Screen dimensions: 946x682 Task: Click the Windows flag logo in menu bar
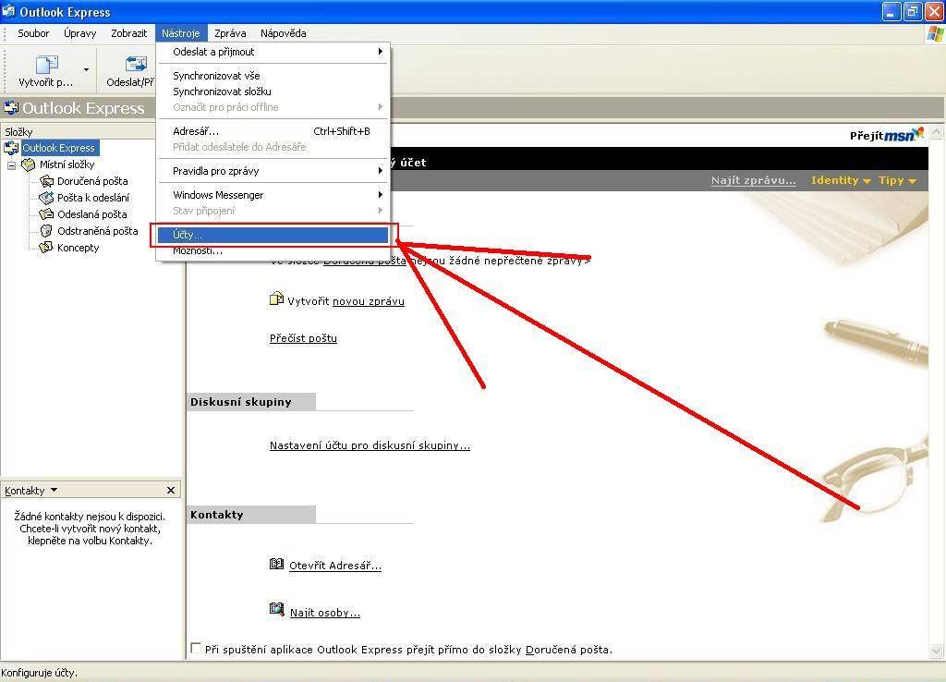click(x=935, y=33)
